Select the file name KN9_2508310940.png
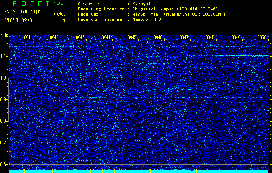Screen dimensions: 272x173 coord(23,12)
